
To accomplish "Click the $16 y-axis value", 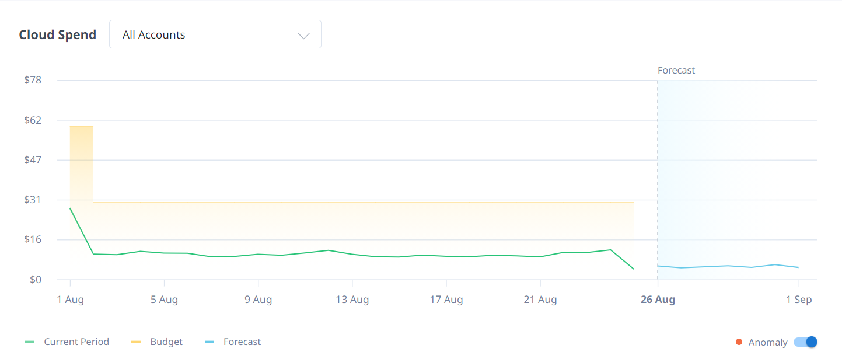I will (x=33, y=239).
